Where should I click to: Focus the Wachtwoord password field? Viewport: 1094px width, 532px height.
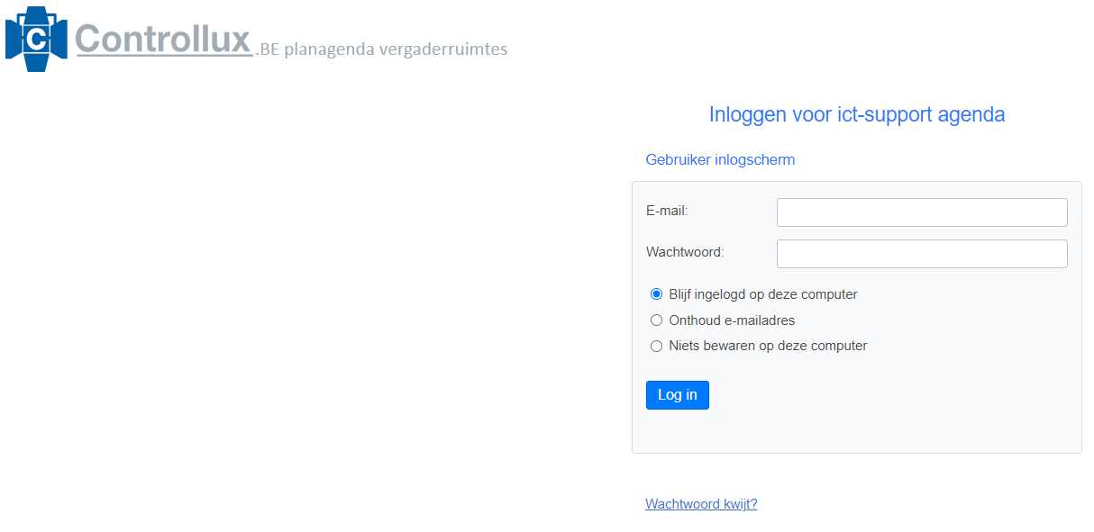click(x=921, y=254)
